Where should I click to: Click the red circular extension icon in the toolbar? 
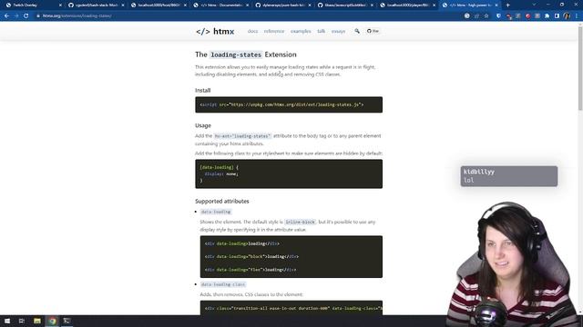tap(527, 16)
